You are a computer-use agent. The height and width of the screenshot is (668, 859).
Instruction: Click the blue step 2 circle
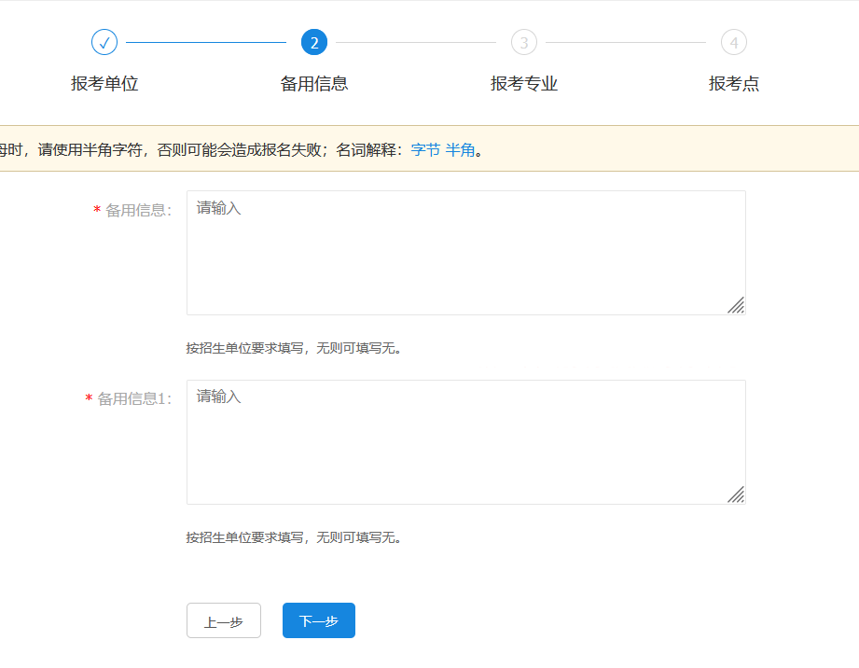(x=314, y=42)
